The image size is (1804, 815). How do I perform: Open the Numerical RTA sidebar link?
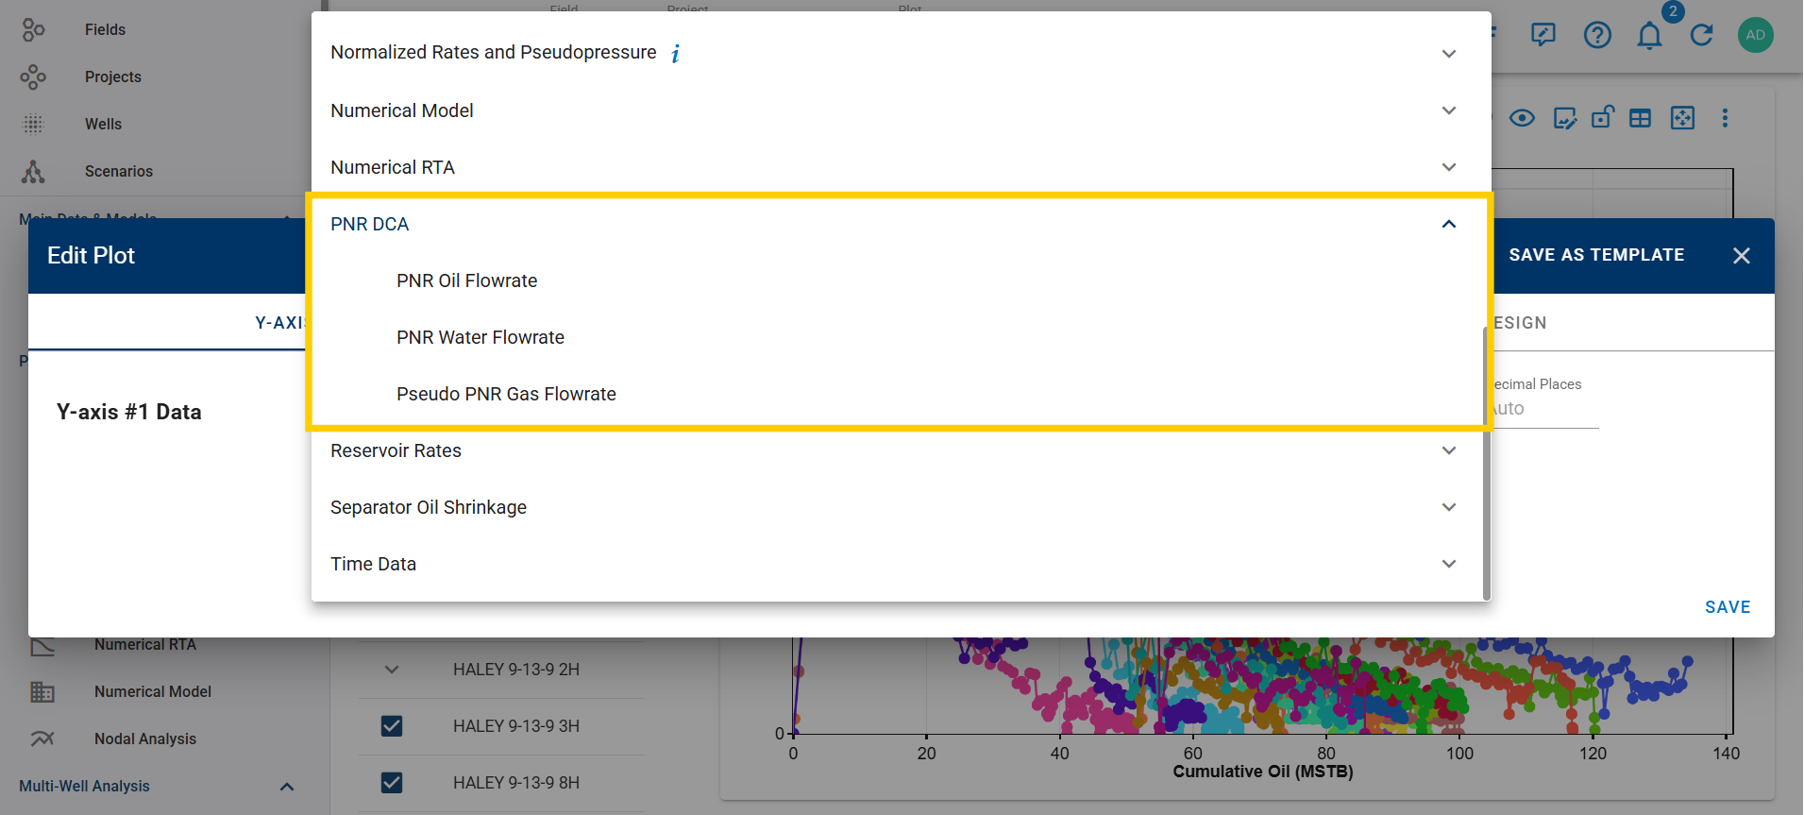pyautogui.click(x=145, y=644)
